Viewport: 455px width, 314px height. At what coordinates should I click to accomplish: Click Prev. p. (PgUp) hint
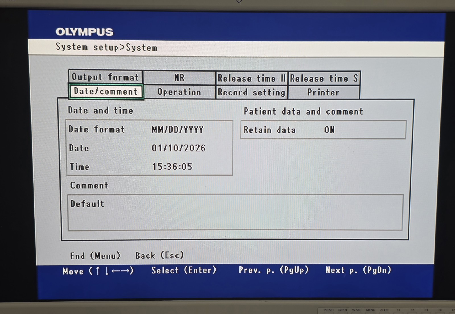click(x=274, y=270)
